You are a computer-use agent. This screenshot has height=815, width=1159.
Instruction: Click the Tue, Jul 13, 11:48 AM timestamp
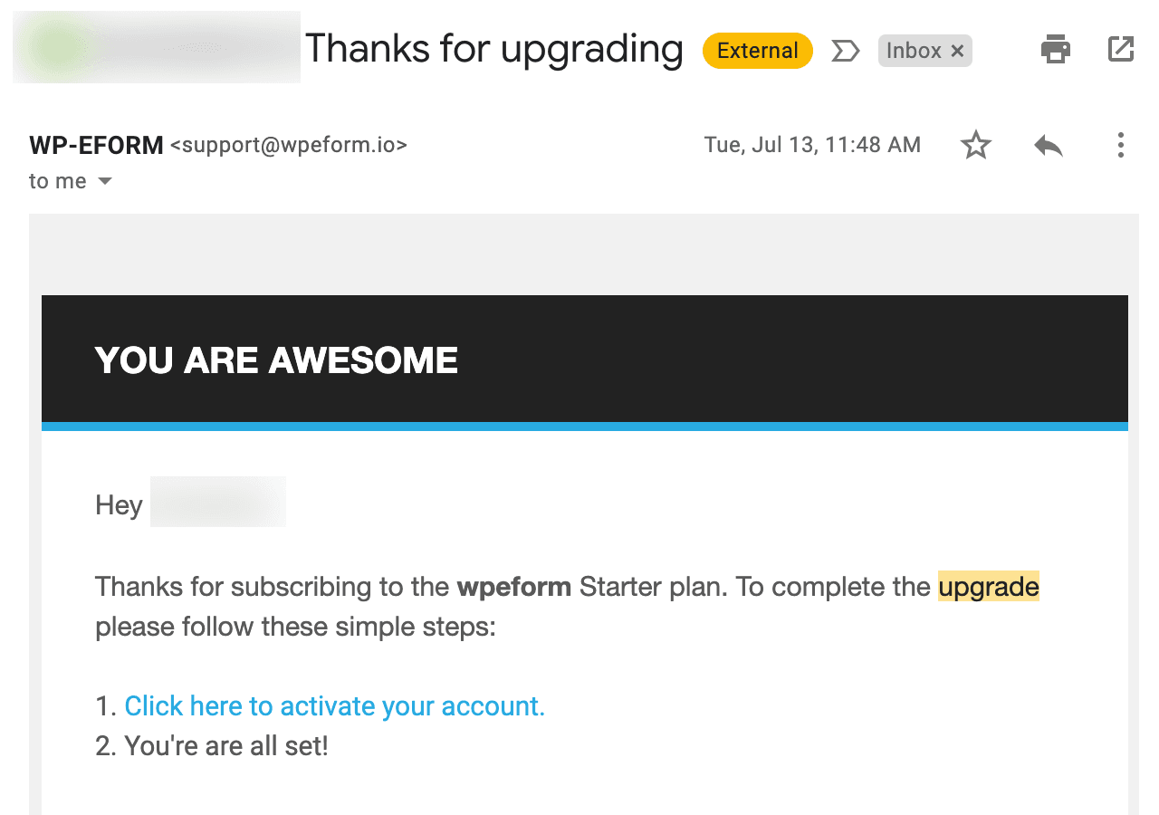[x=812, y=145]
